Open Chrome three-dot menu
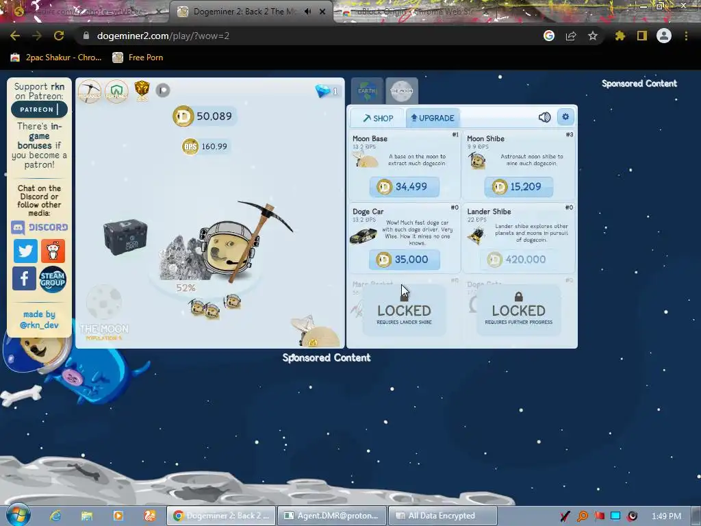This screenshot has width=701, height=526. tap(686, 36)
